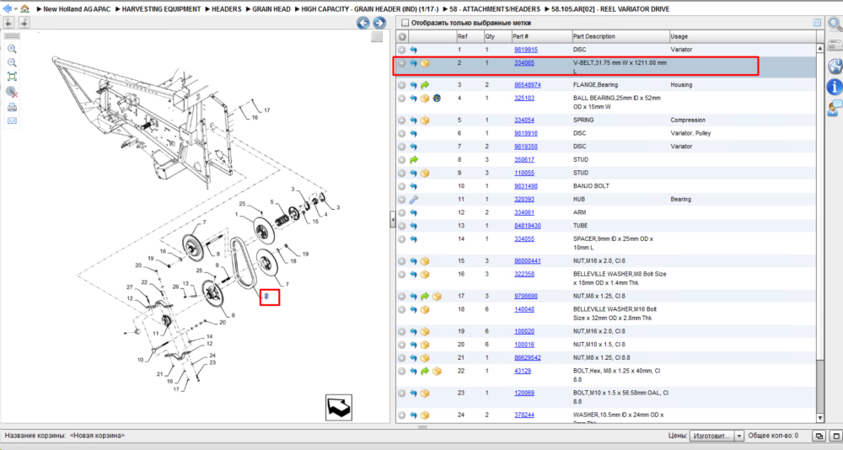Click the select-all circle in table header

point(401,36)
